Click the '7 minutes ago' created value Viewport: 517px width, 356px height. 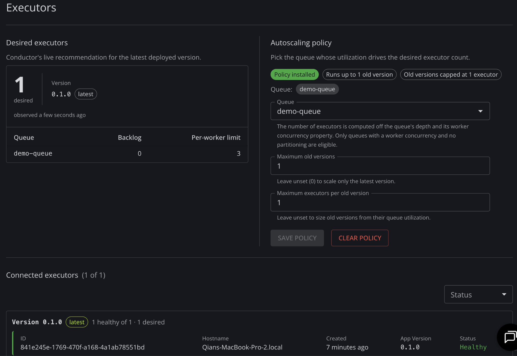[x=347, y=347]
